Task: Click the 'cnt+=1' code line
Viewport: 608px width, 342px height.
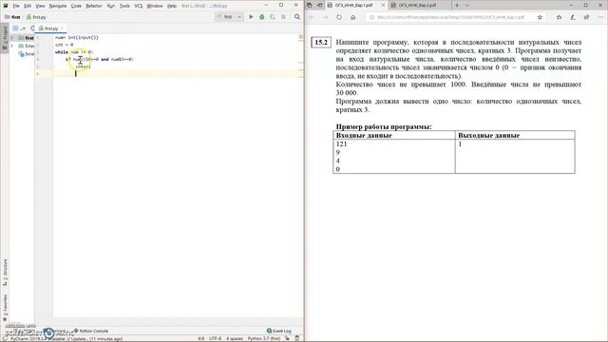Action: pyautogui.click(x=83, y=66)
